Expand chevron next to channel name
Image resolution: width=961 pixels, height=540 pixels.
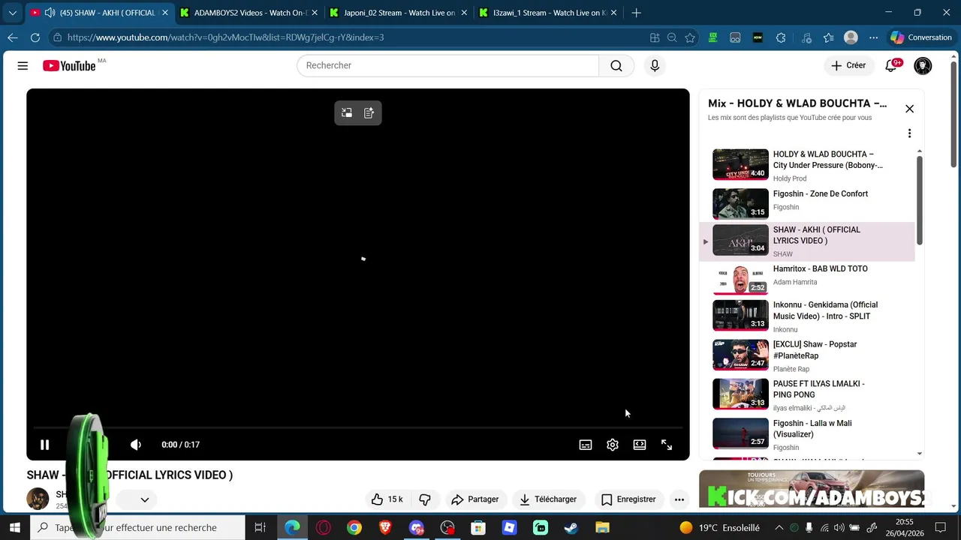coord(145,499)
